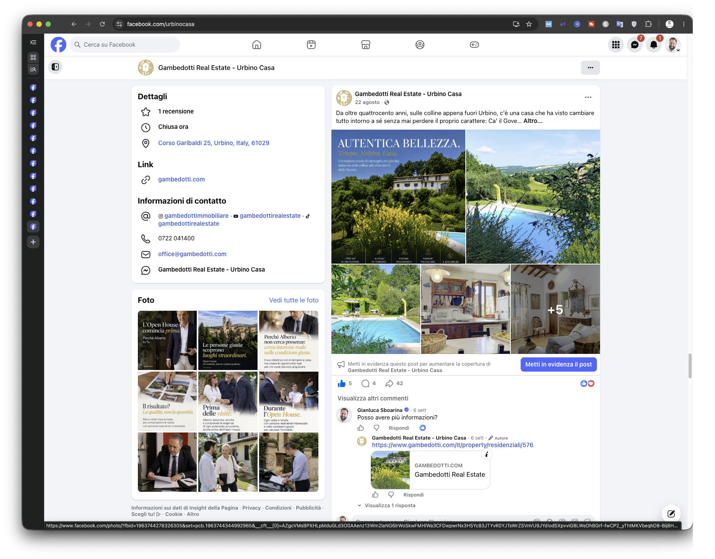Open the Home feed icon
Image resolution: width=715 pixels, height=559 pixels.
click(x=257, y=45)
